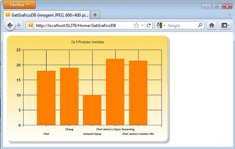Click the magnifying glass search icon
The width and height of the screenshot is (235, 149).
pos(200,25)
